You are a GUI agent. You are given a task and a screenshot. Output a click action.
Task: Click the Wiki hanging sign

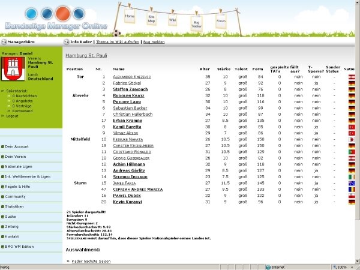pos(172,20)
